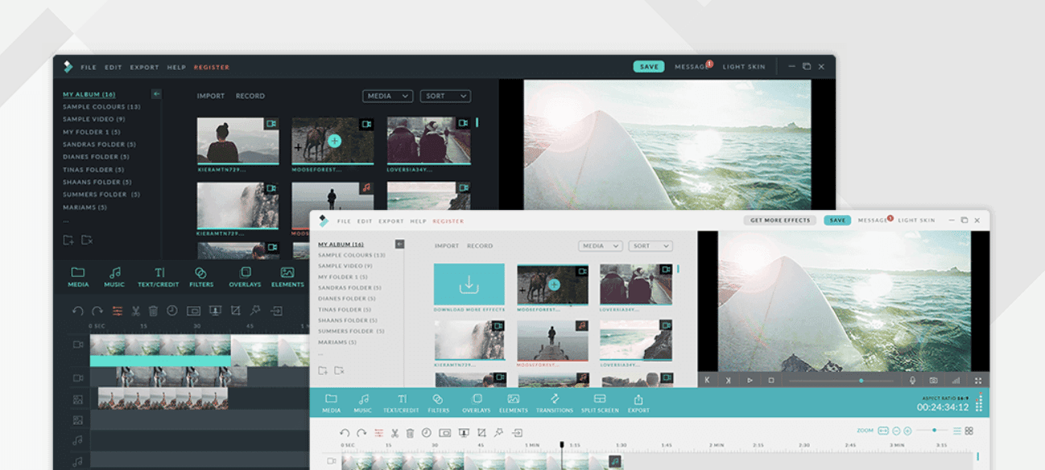This screenshot has width=1045, height=470.
Task: Open Edit menu in dark window
Action: 114,68
